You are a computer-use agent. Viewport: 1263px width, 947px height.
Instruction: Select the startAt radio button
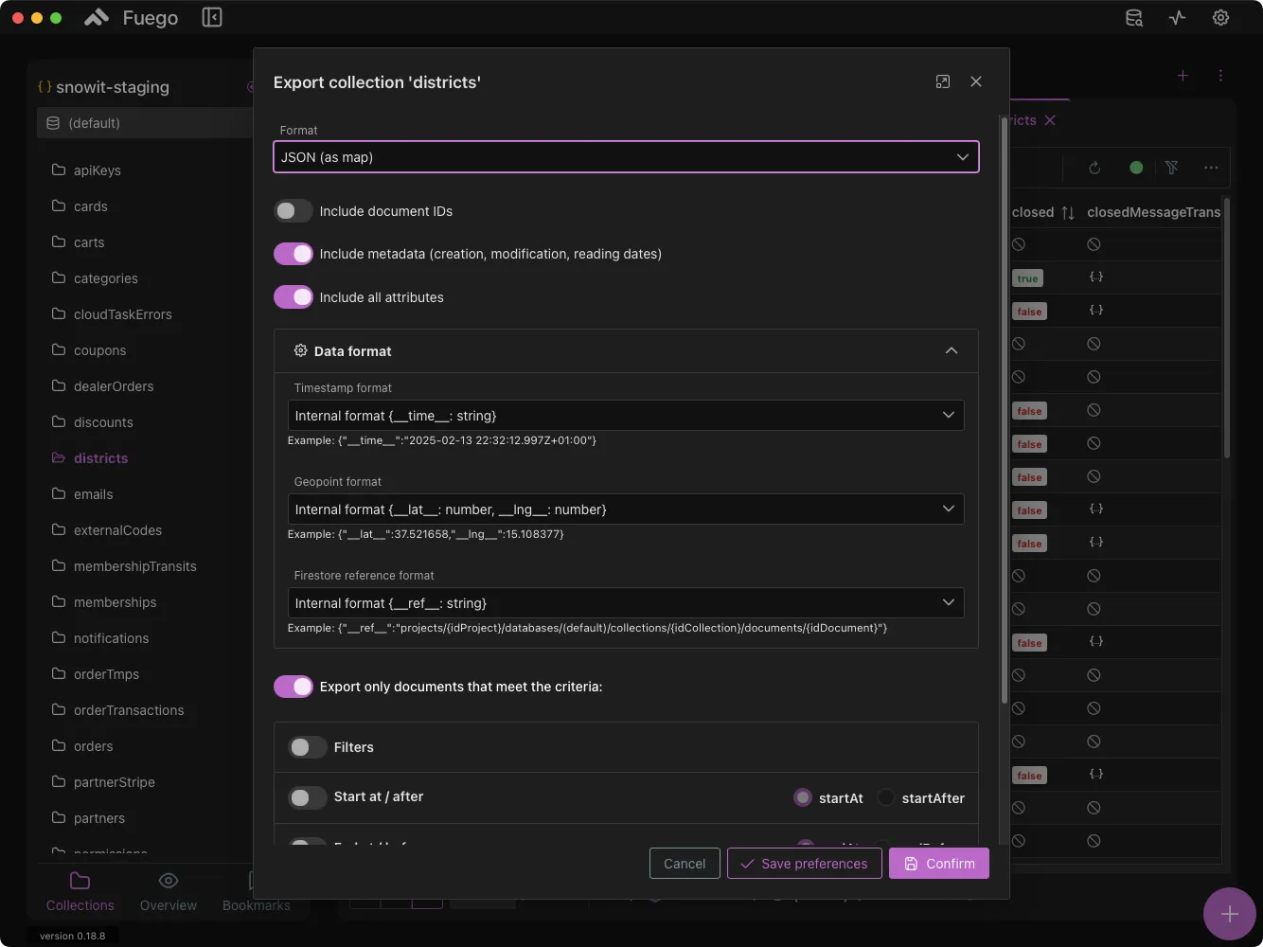(803, 797)
